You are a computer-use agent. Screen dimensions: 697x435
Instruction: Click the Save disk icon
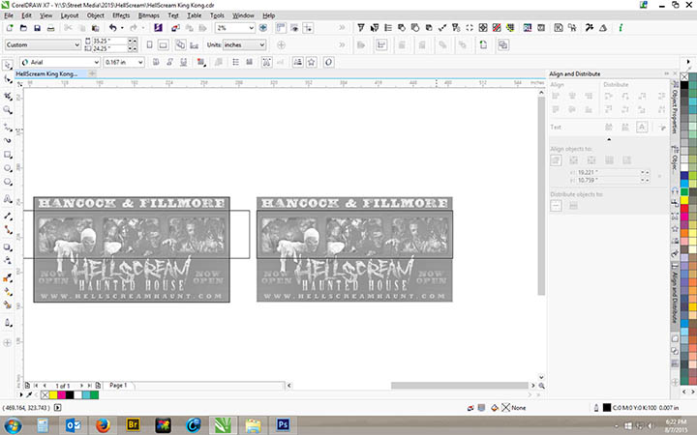click(38, 28)
